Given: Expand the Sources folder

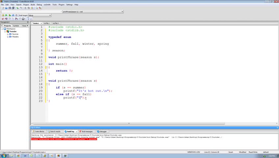Looking at the screenshot, I should point(8,34).
